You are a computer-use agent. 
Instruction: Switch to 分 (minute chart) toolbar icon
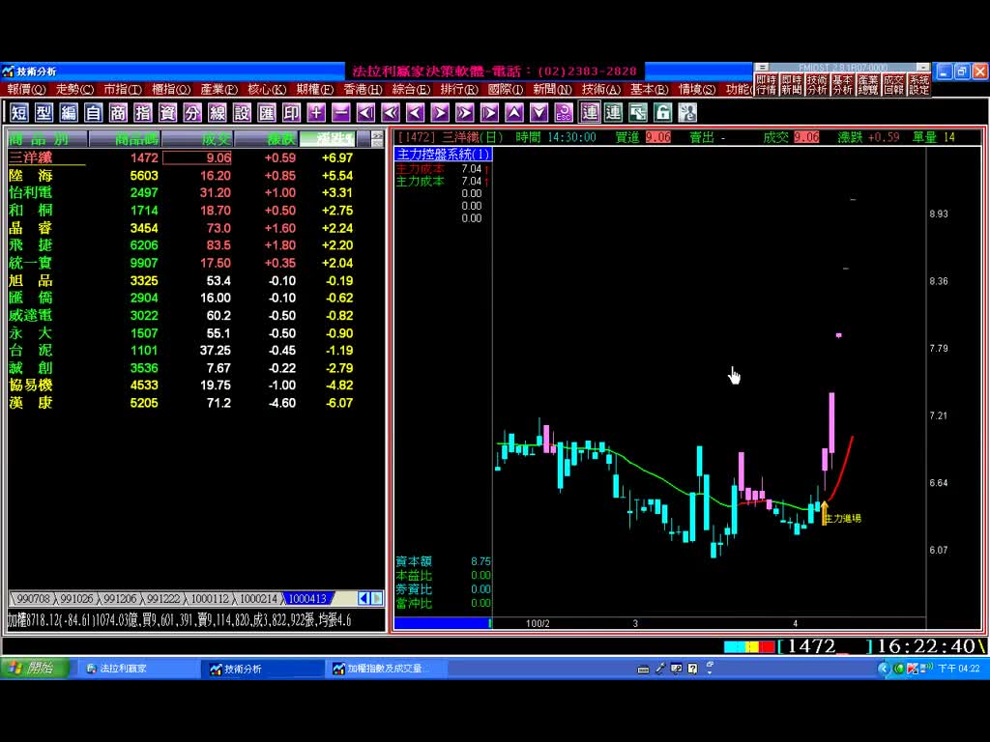[192, 113]
